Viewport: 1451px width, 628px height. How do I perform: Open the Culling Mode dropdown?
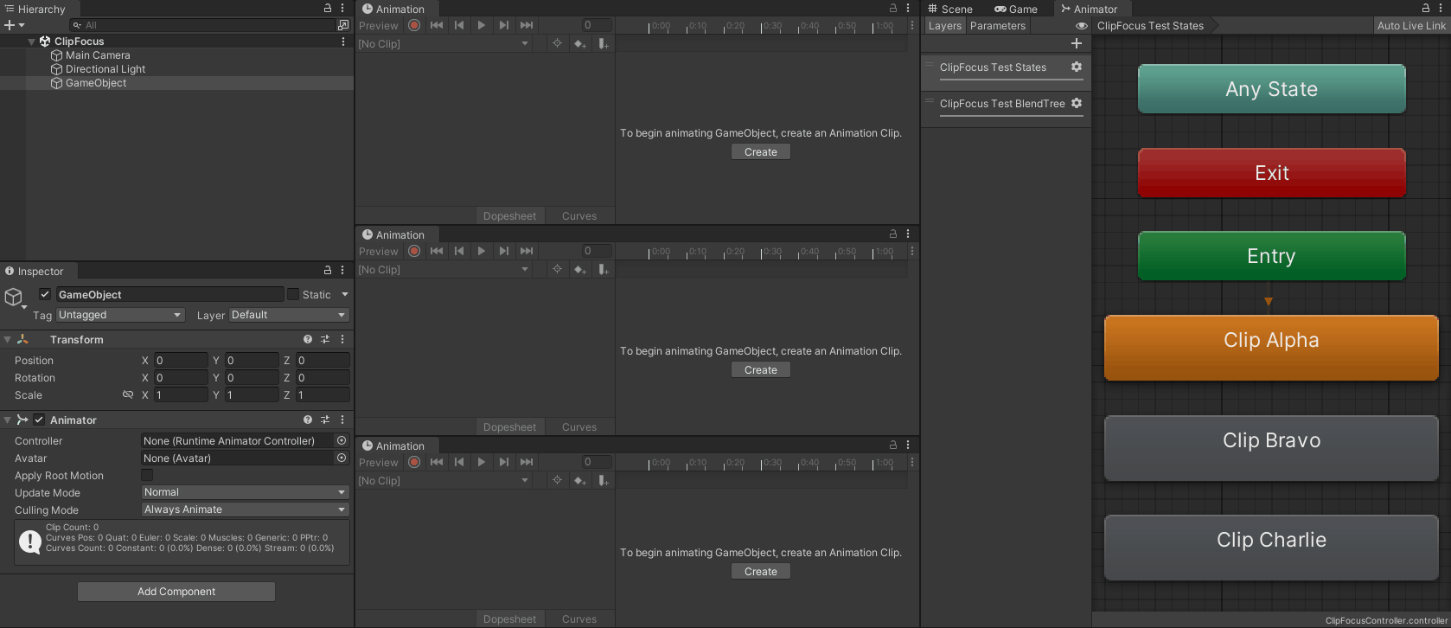[246, 509]
